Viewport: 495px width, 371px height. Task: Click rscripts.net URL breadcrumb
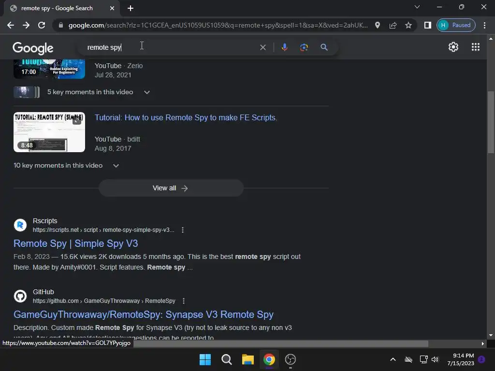[103, 230]
